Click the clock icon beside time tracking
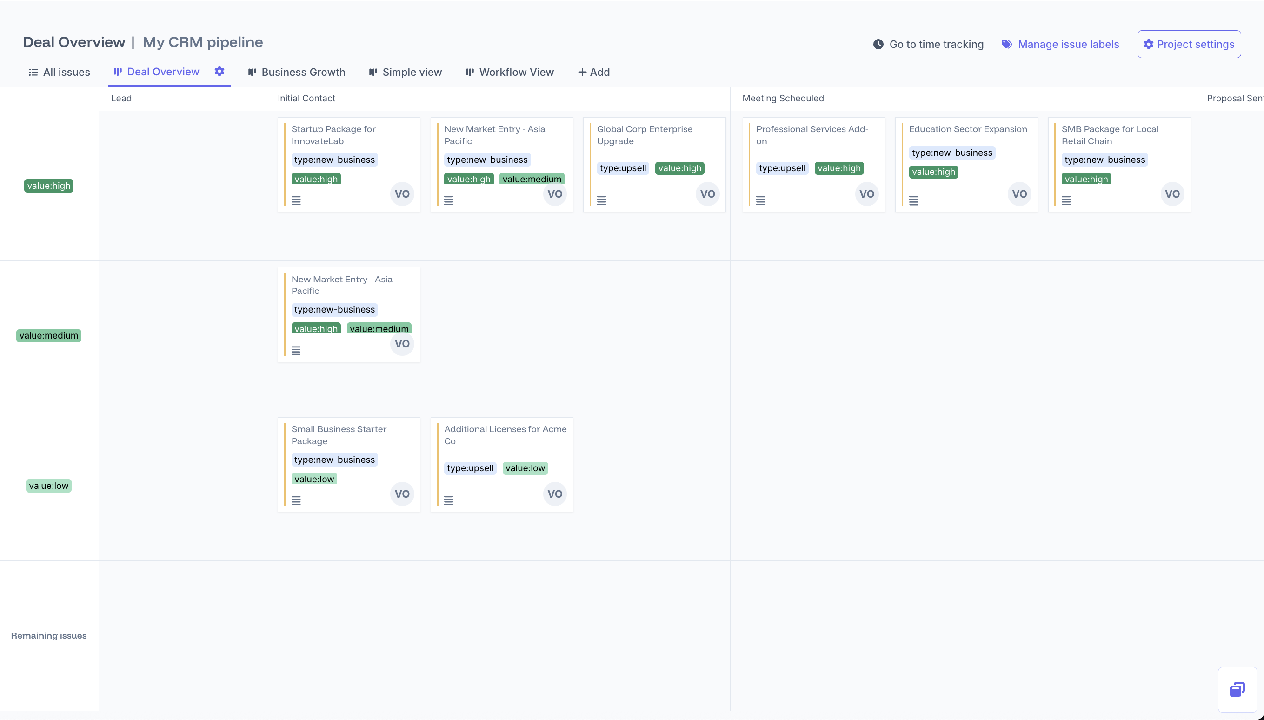Screen dimensions: 1264x720 [878, 44]
